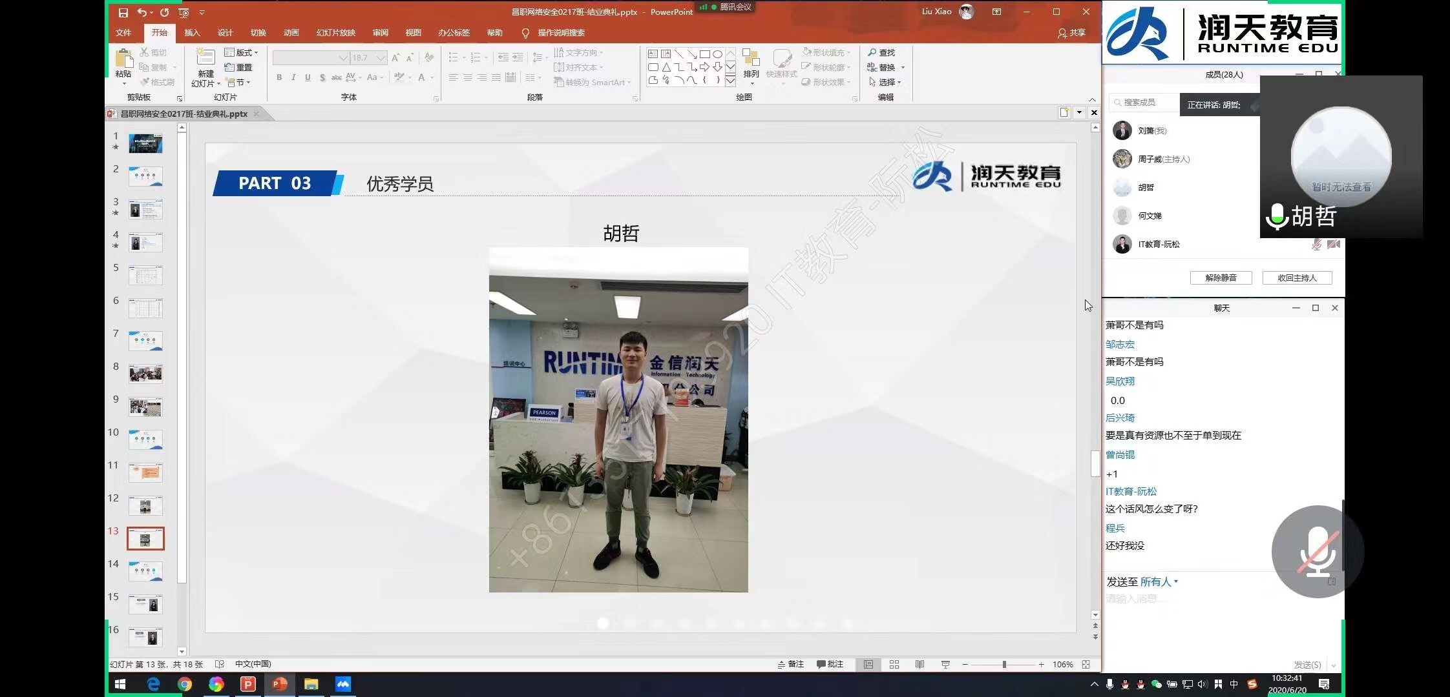Viewport: 1450px width, 697px height.
Task: Open the Slide Show ribbon tab
Action: 335,32
